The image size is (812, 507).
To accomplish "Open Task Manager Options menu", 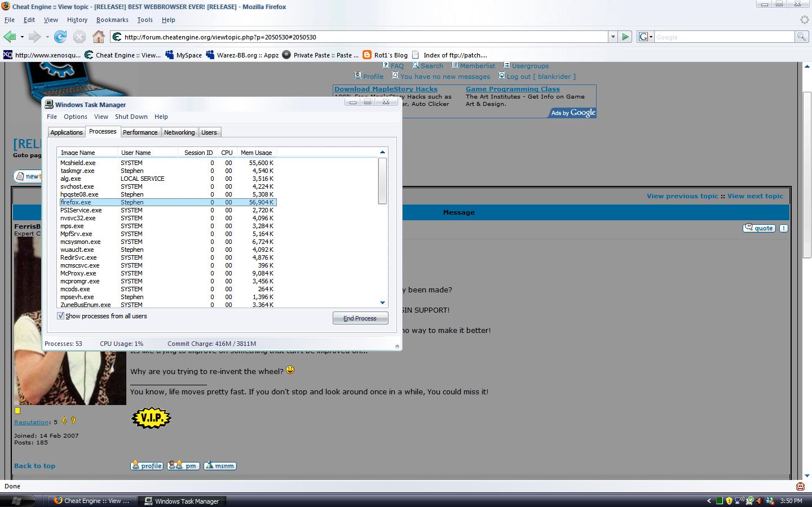I will [76, 117].
